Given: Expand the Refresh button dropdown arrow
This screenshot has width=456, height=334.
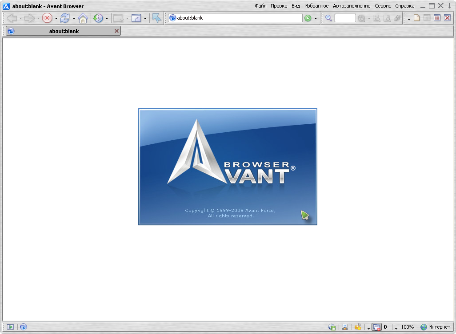Looking at the screenshot, I should (x=74, y=18).
